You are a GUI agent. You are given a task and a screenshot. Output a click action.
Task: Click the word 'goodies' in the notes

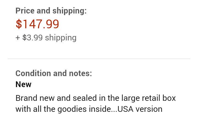coord(72,109)
